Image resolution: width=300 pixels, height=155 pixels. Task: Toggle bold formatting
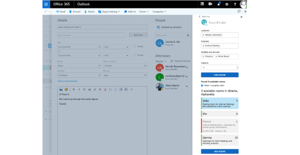coord(74,90)
